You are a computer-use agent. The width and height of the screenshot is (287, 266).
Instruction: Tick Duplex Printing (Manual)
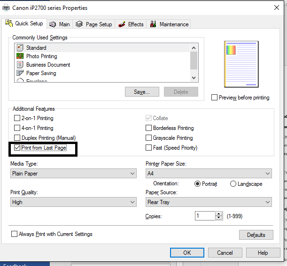pos(17,137)
